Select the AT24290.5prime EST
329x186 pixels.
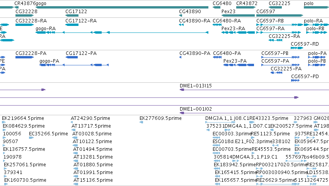tap(72, 122)
